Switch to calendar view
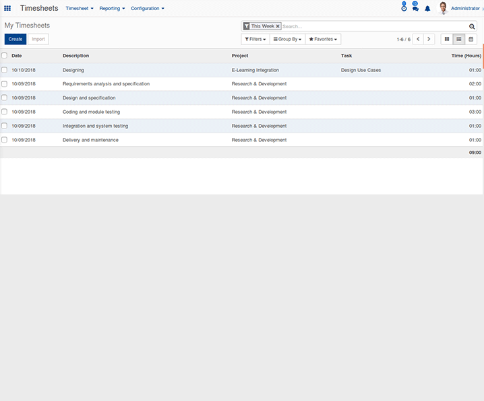 click(x=471, y=39)
